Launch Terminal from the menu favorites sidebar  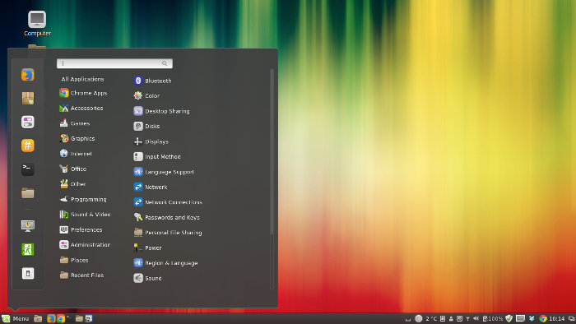(27, 169)
